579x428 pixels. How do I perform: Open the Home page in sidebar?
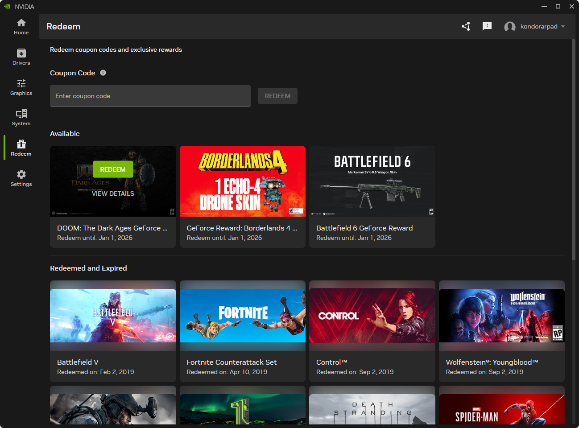[21, 27]
